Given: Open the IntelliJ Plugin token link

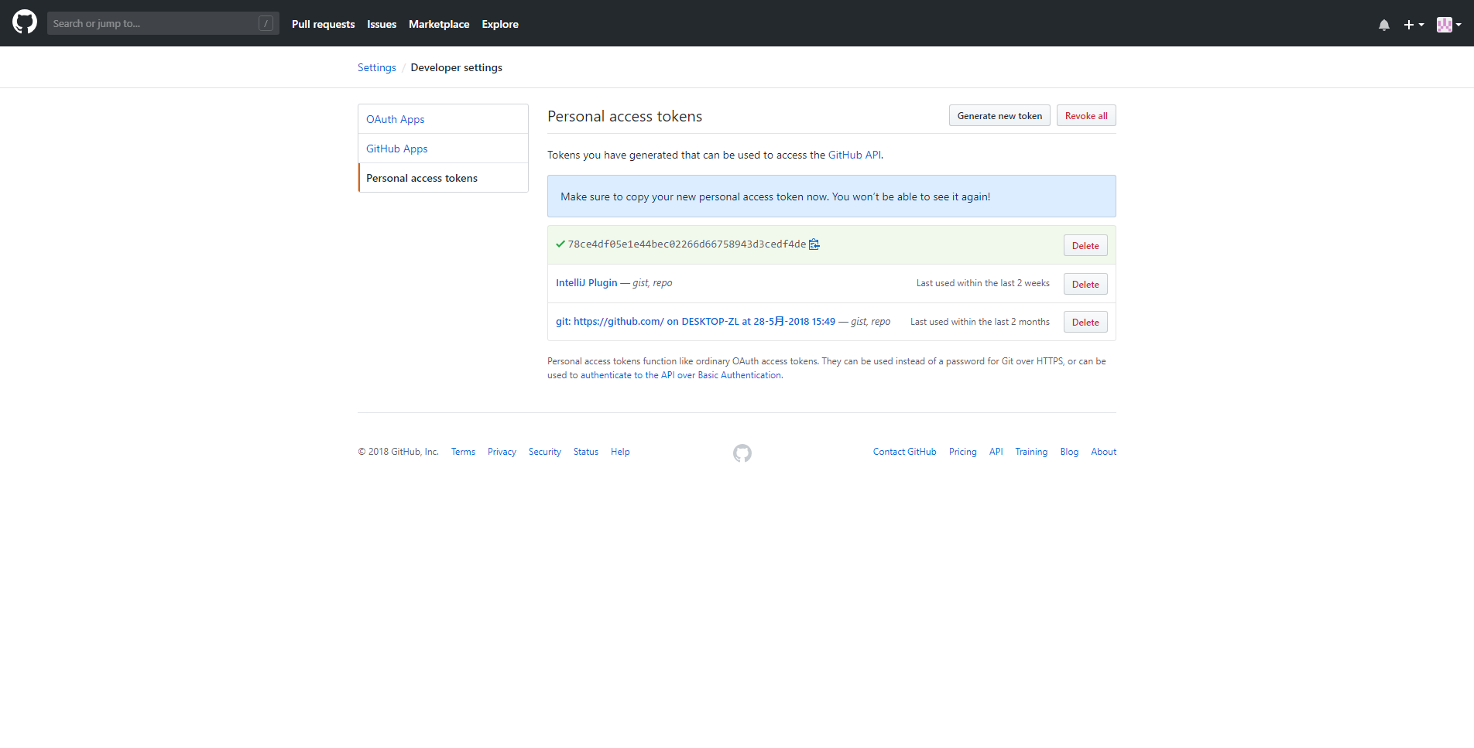Looking at the screenshot, I should tap(587, 283).
